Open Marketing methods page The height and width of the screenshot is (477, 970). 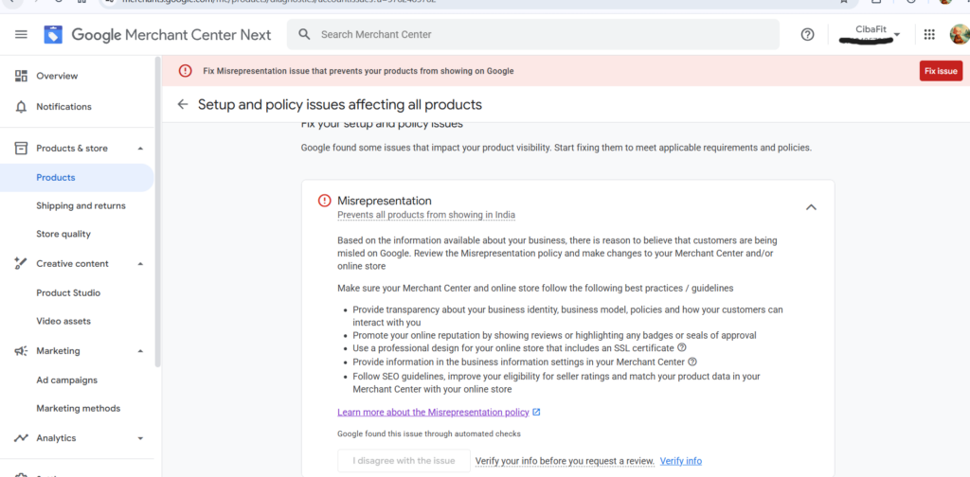78,409
